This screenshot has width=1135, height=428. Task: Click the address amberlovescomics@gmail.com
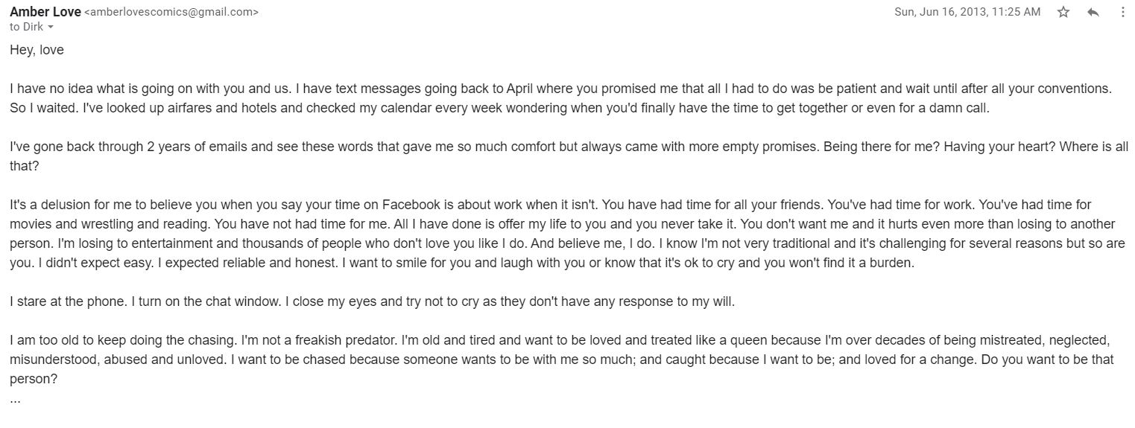coord(172,13)
